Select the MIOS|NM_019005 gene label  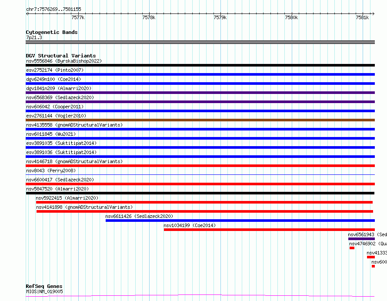click(44, 291)
